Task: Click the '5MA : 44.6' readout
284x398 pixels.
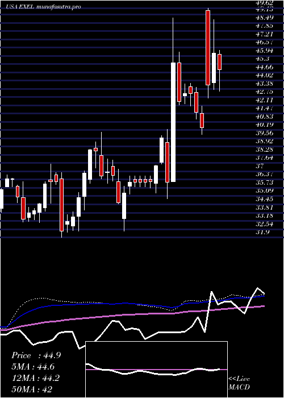Action: [x=33, y=367]
